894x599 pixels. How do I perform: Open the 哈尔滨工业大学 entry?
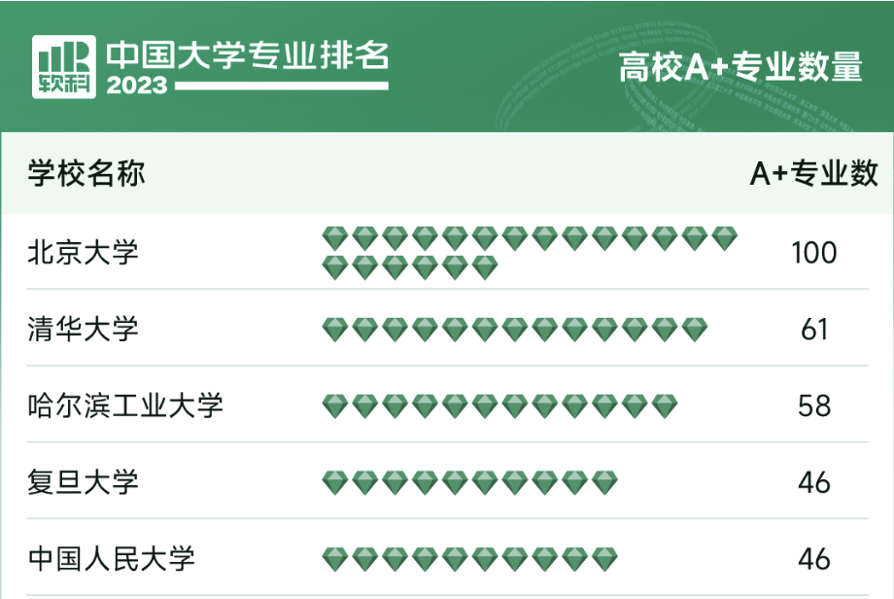125,405
